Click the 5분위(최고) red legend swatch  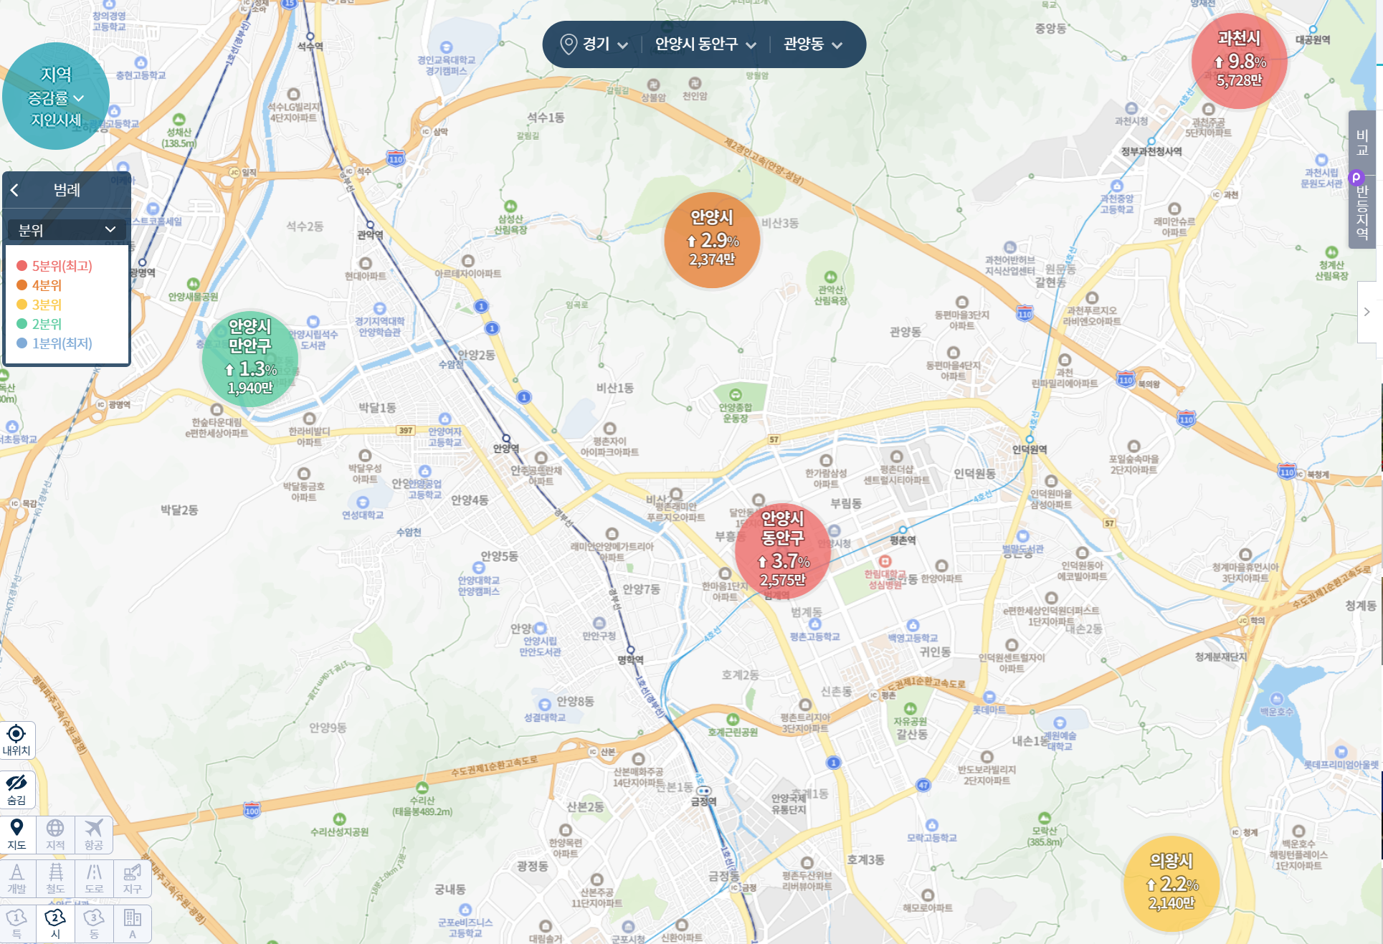point(22,266)
